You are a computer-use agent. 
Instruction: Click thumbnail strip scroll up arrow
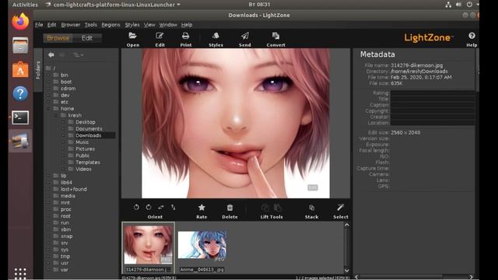tap(346, 225)
